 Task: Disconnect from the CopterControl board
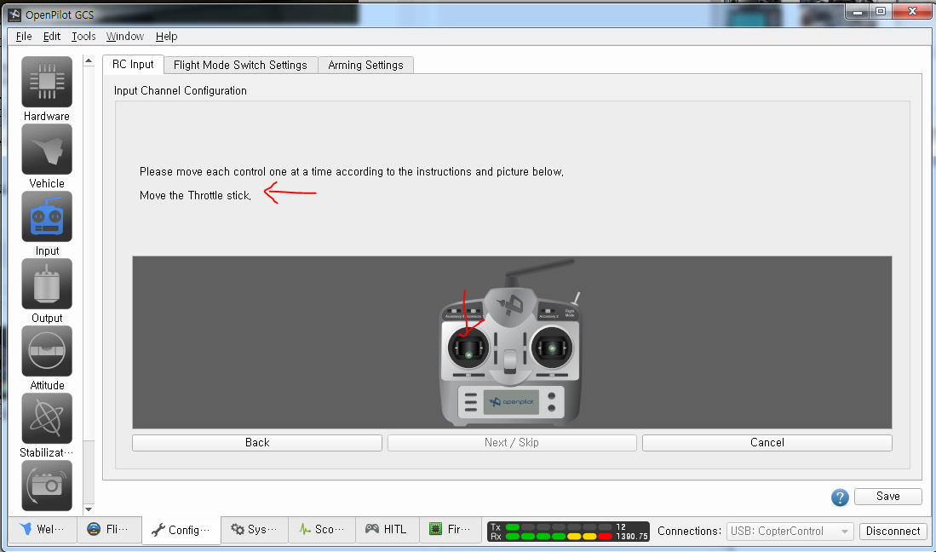pos(893,531)
